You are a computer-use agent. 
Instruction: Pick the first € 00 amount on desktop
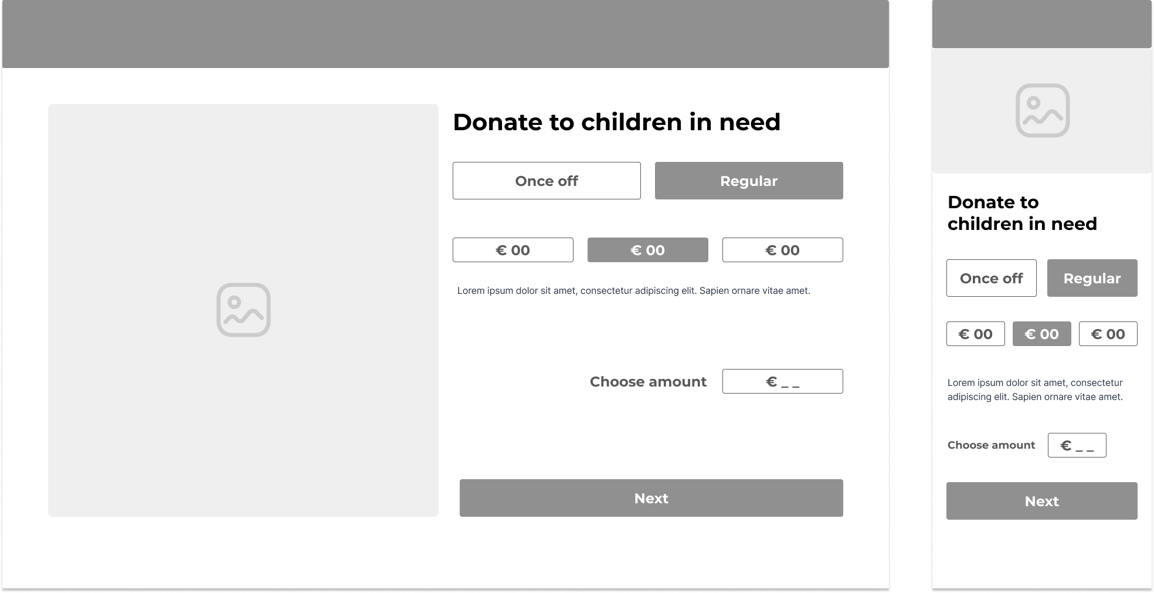click(512, 250)
